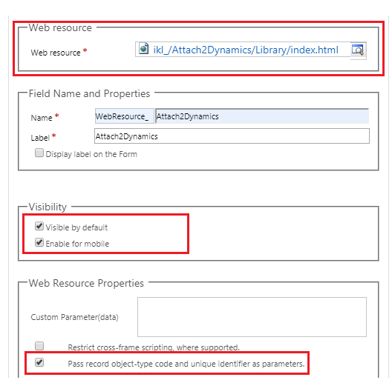Click the 'Restrict cross-frame scripting, where supported' text

[154, 347]
